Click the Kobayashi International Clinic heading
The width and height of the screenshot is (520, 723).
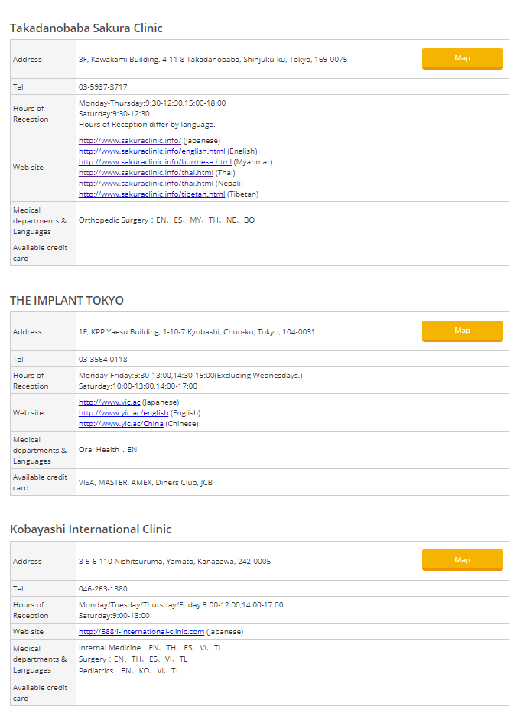click(x=90, y=529)
